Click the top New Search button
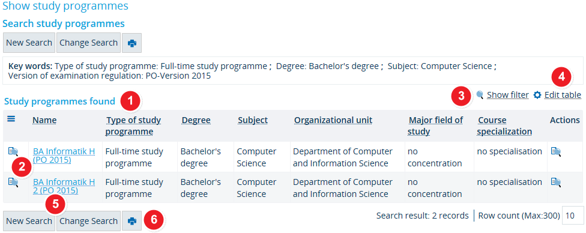 click(x=29, y=43)
